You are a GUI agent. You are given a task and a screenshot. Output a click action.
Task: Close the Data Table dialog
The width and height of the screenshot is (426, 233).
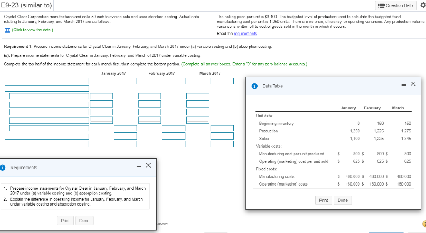413,84
